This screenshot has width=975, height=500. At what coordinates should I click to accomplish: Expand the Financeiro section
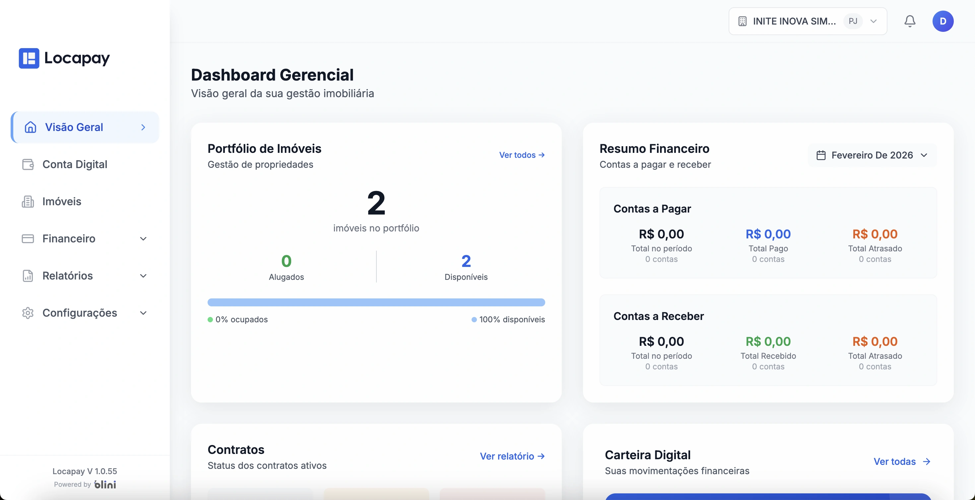(143, 238)
